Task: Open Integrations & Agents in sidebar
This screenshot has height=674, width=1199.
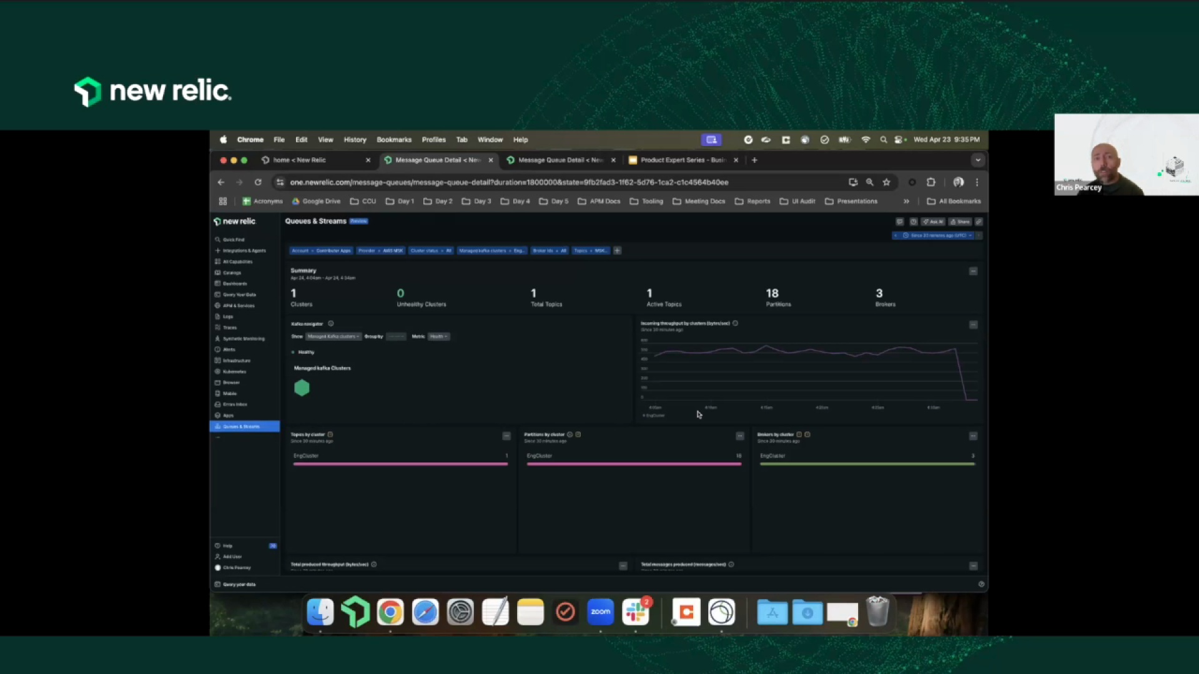Action: click(x=241, y=251)
